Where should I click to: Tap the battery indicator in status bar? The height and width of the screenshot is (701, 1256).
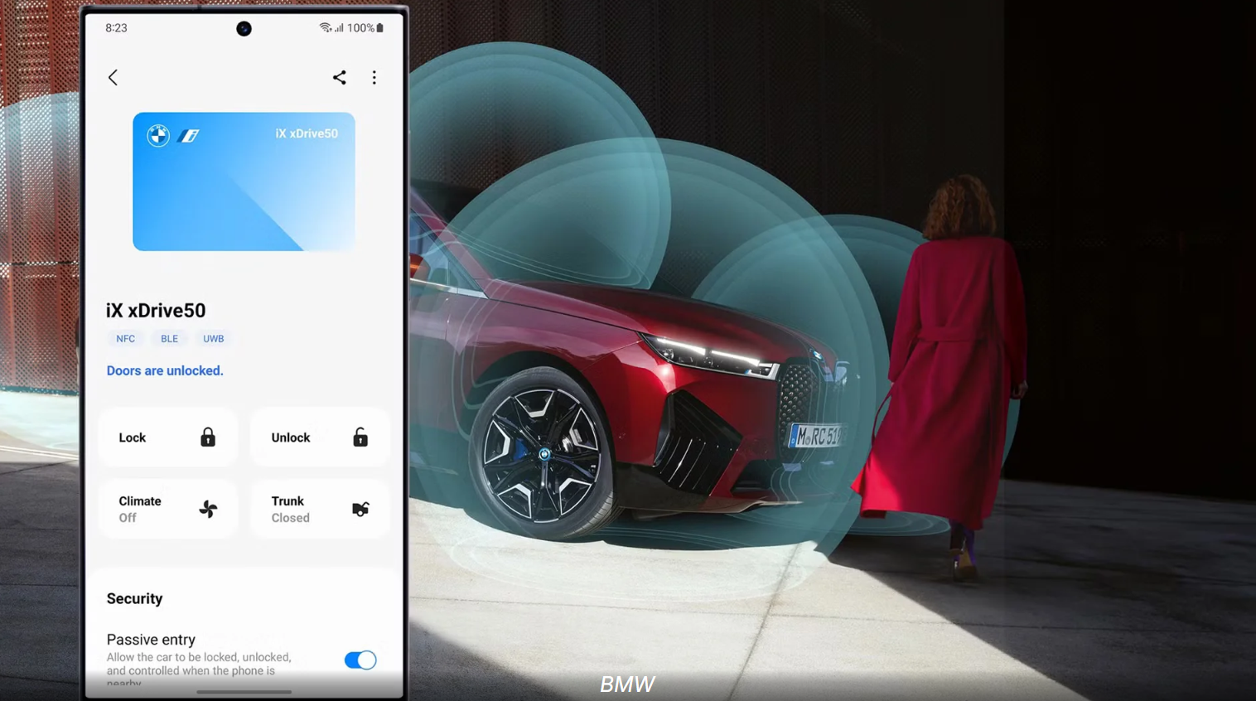tap(380, 27)
